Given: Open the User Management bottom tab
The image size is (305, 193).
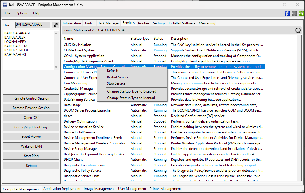Looking at the screenshot, I should point(132,189).
